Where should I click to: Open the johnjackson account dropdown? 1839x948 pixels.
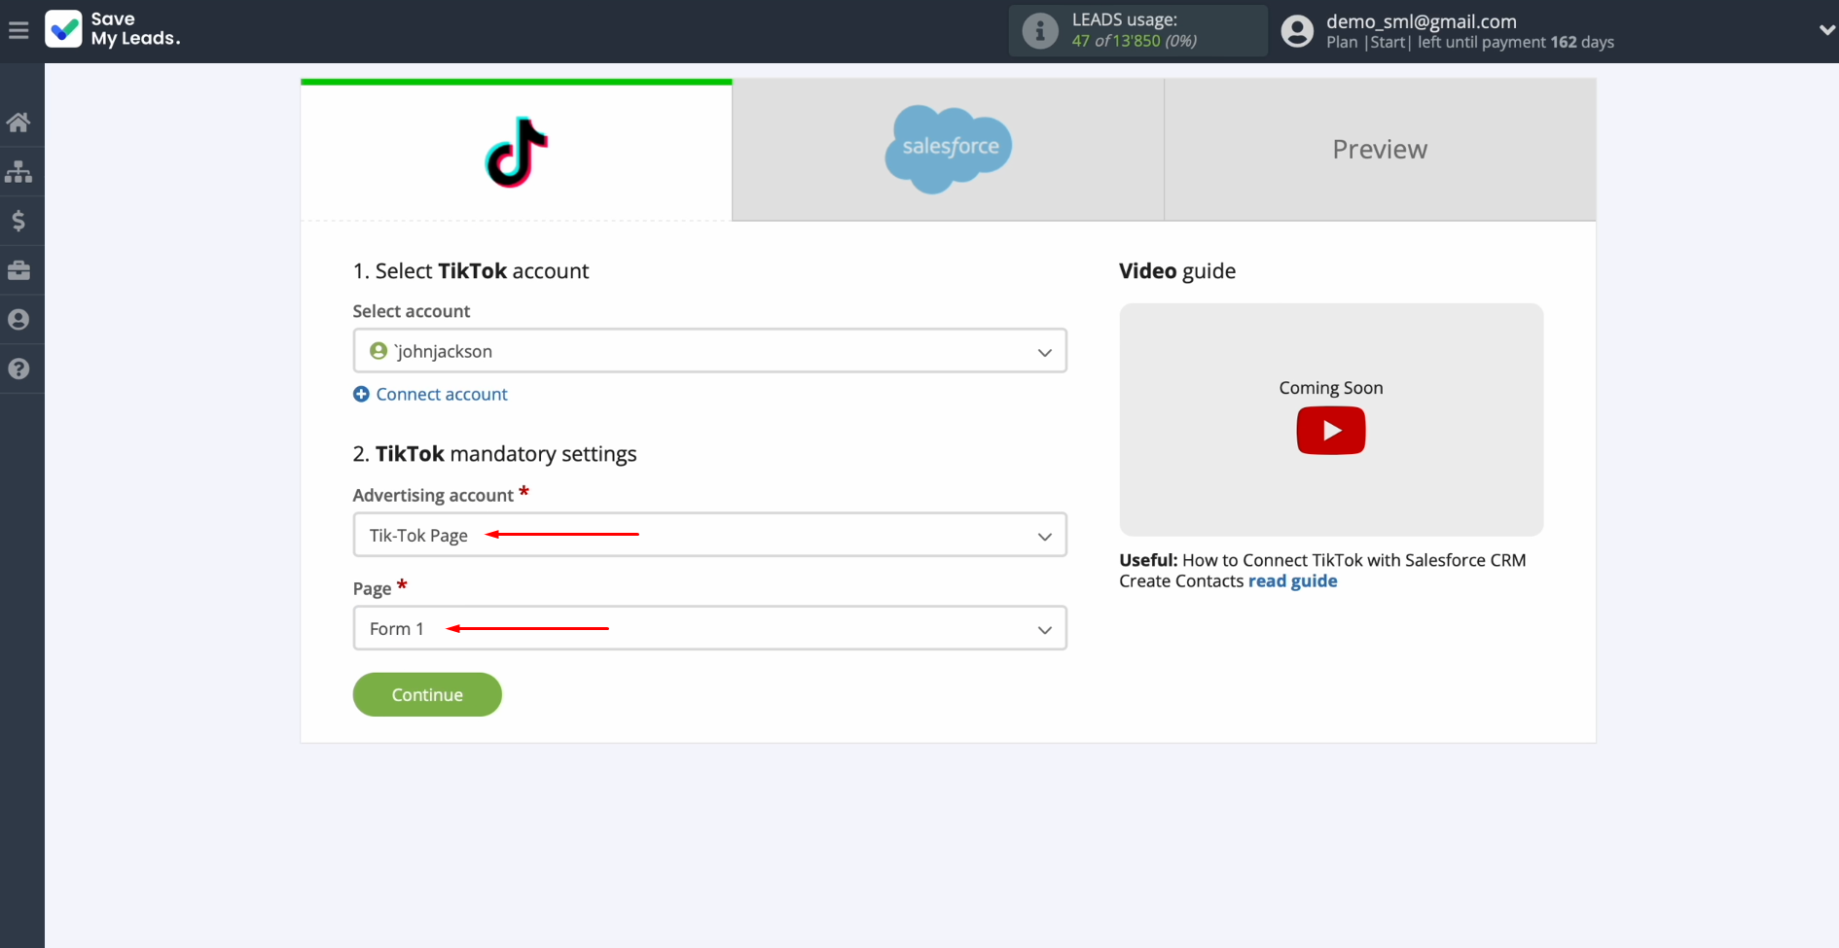(710, 351)
